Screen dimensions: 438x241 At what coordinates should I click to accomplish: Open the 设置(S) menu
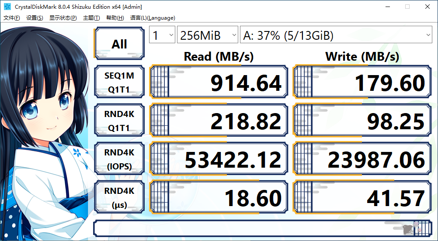pyautogui.click(x=35, y=18)
